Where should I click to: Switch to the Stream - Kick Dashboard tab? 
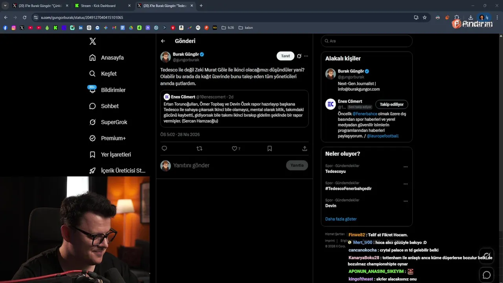tap(101, 6)
